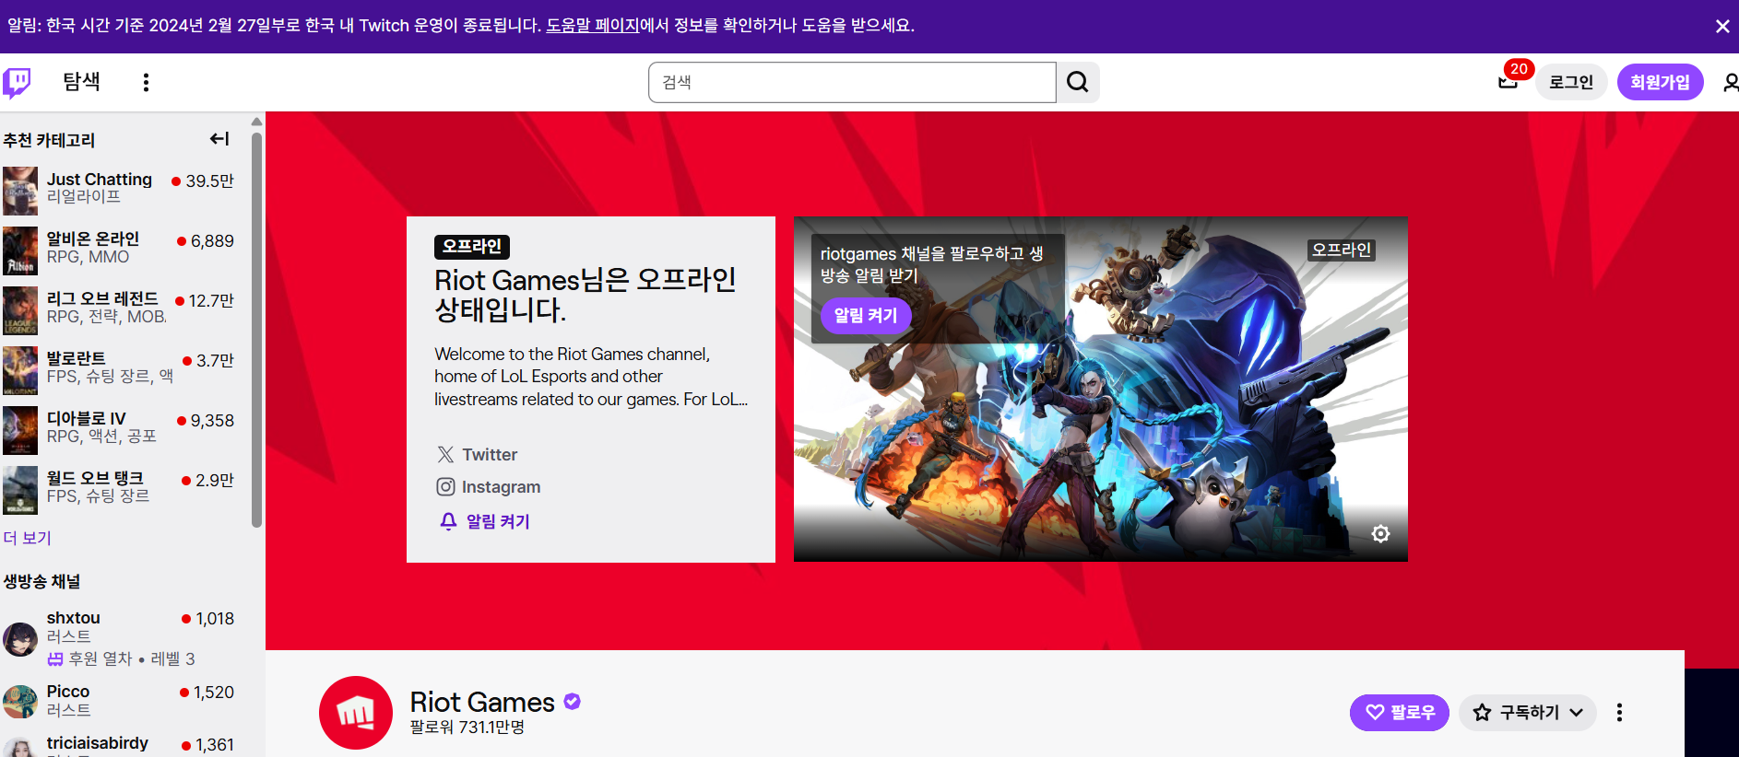1739x757 pixels.
Task: Click the Twitch logo home icon
Action: click(x=17, y=83)
